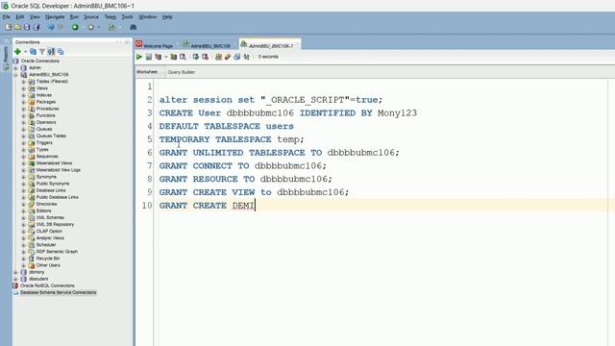This screenshot has width=615, height=346.
Task: Open the Navigate menu
Action: click(55, 17)
